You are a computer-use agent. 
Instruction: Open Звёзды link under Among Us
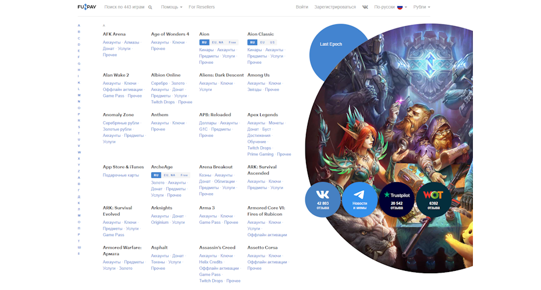tap(254, 89)
